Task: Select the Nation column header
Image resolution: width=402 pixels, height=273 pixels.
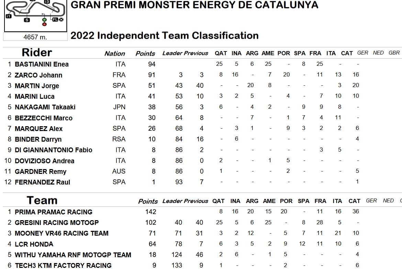Action: pyautogui.click(x=115, y=54)
